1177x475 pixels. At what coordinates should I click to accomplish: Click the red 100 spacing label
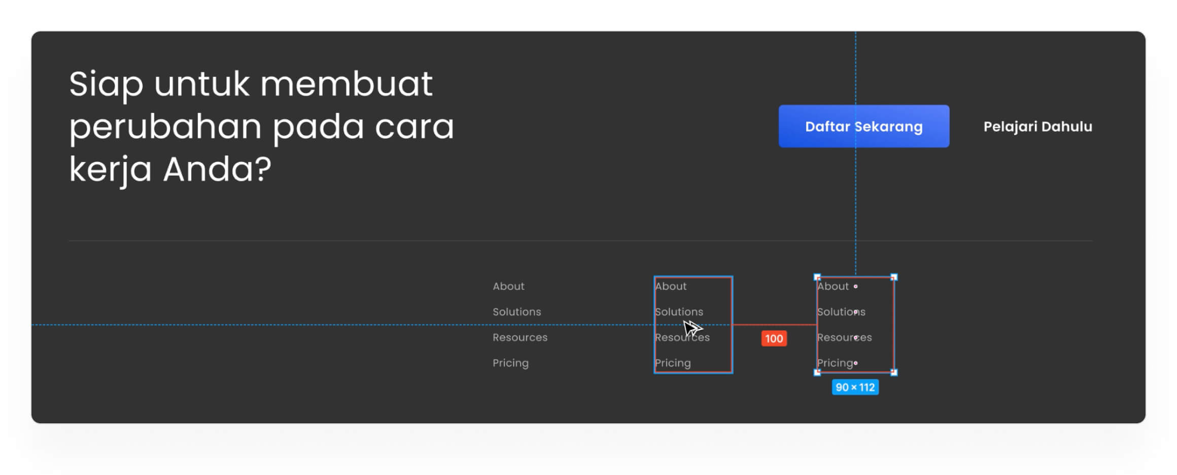click(774, 338)
